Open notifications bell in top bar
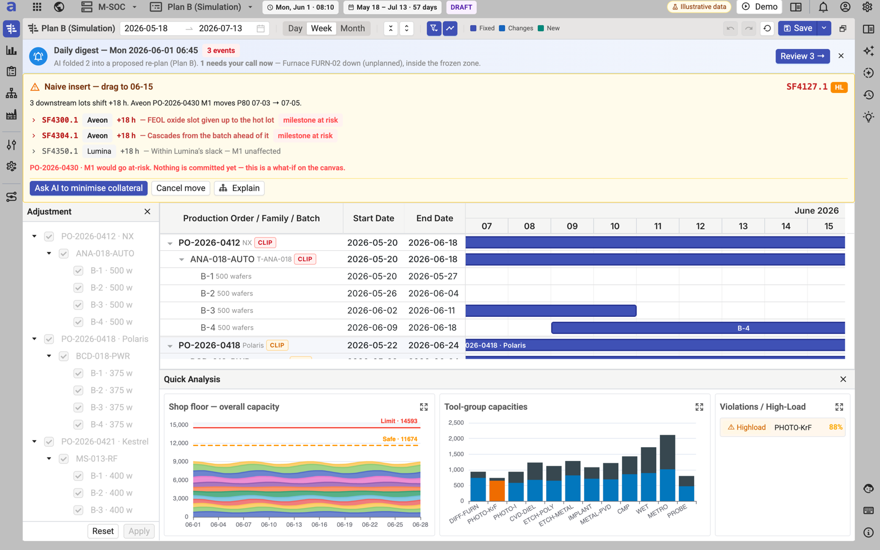The width and height of the screenshot is (880, 550). pyautogui.click(x=823, y=7)
